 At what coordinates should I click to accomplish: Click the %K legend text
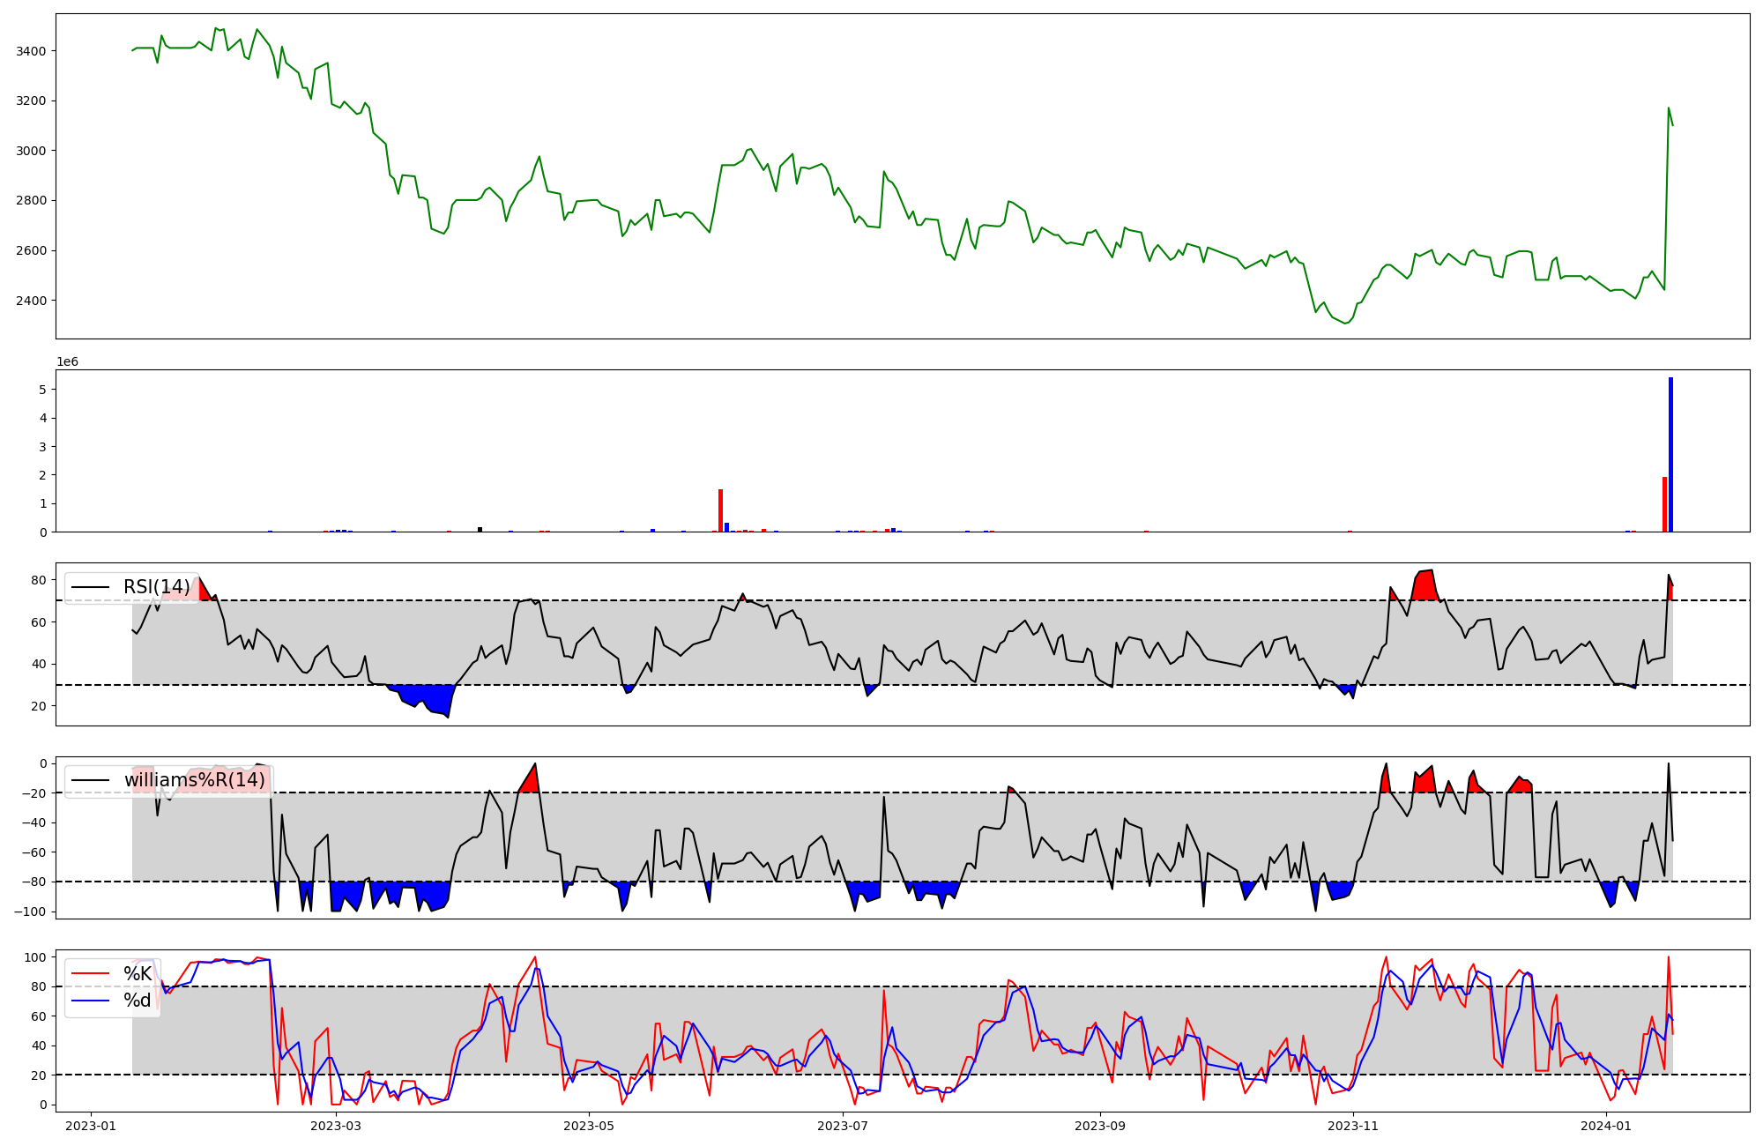pos(138,974)
